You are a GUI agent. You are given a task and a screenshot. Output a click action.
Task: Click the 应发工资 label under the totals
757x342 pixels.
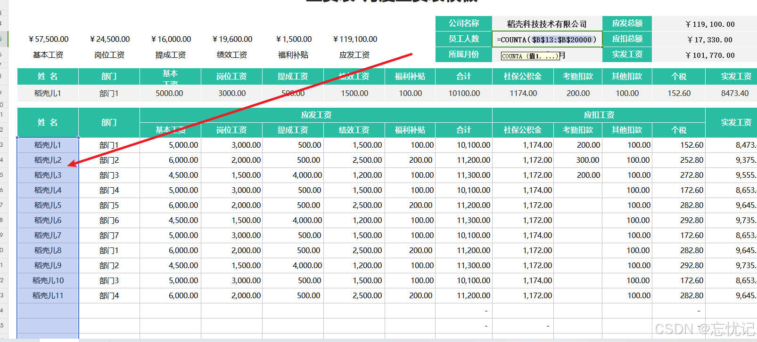tap(354, 55)
